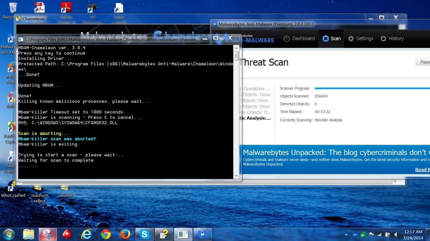Select the macrium reflect folder icon
This screenshot has height=241, width=430.
pyautogui.click(x=39, y=193)
